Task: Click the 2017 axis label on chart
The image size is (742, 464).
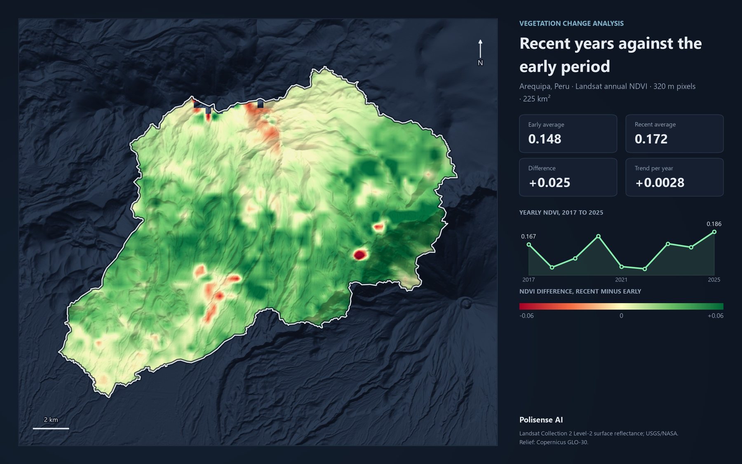Action: [x=528, y=280]
